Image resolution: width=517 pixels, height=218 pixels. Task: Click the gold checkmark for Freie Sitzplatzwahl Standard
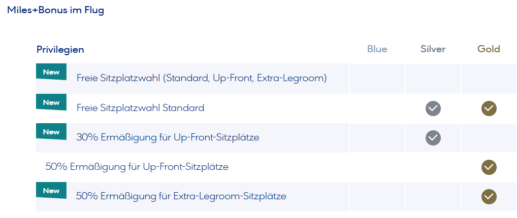pos(489,108)
